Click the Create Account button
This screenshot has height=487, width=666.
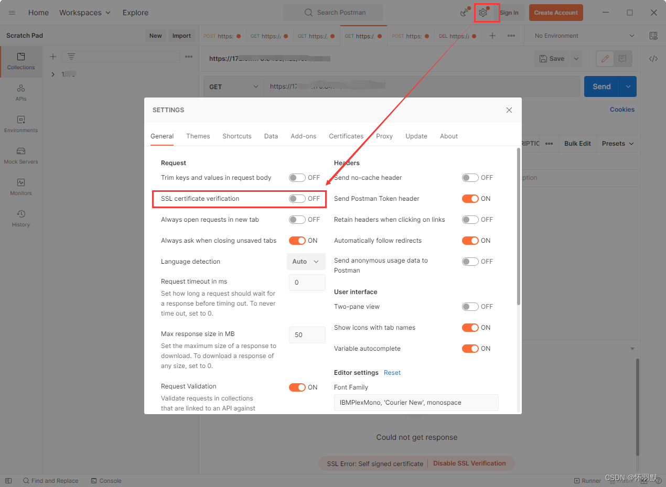(556, 13)
